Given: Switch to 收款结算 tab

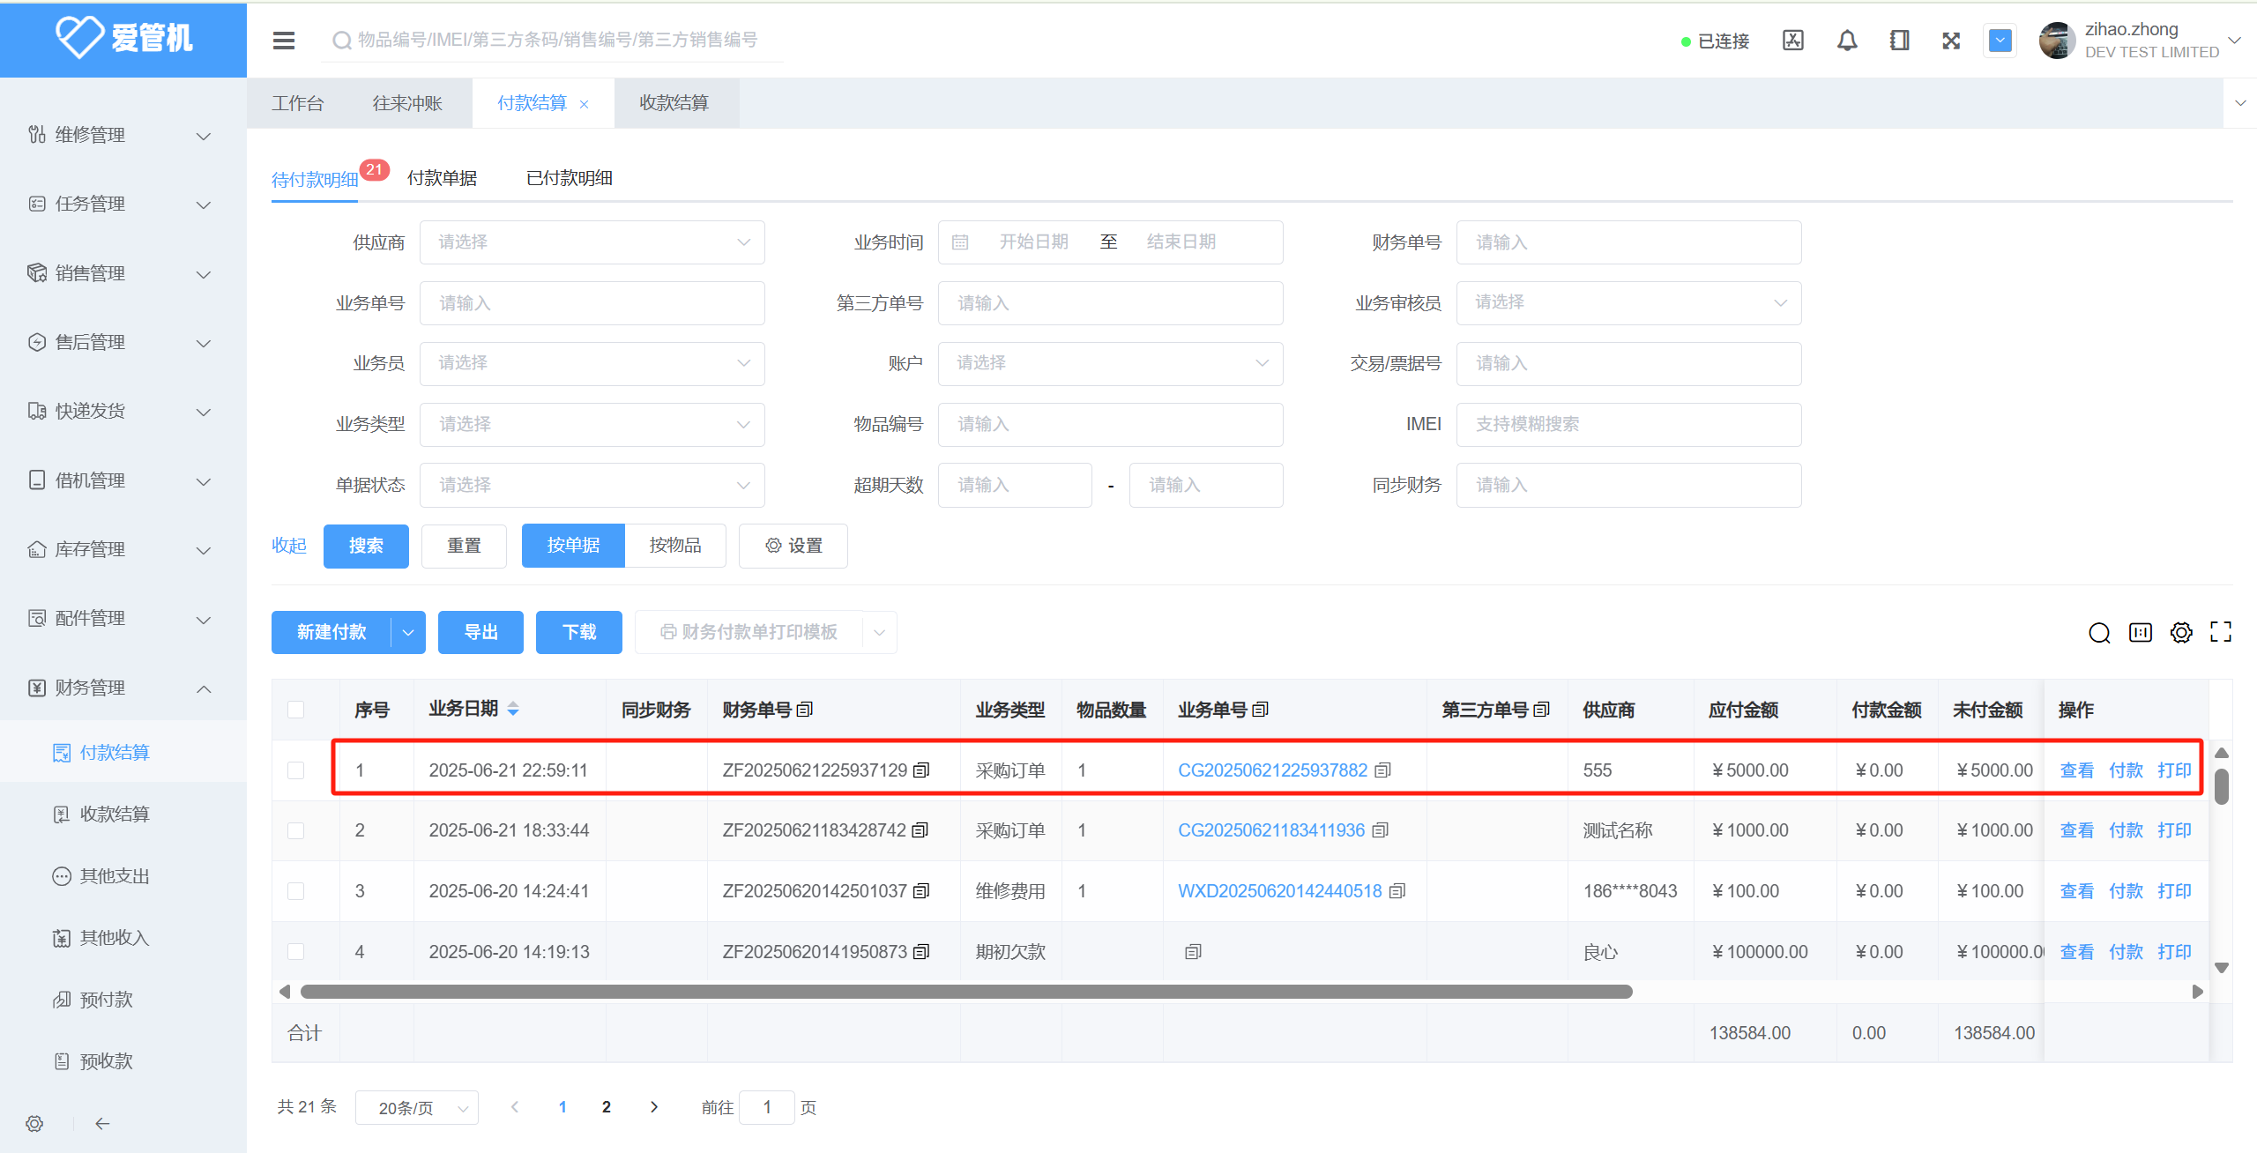Looking at the screenshot, I should point(674,103).
